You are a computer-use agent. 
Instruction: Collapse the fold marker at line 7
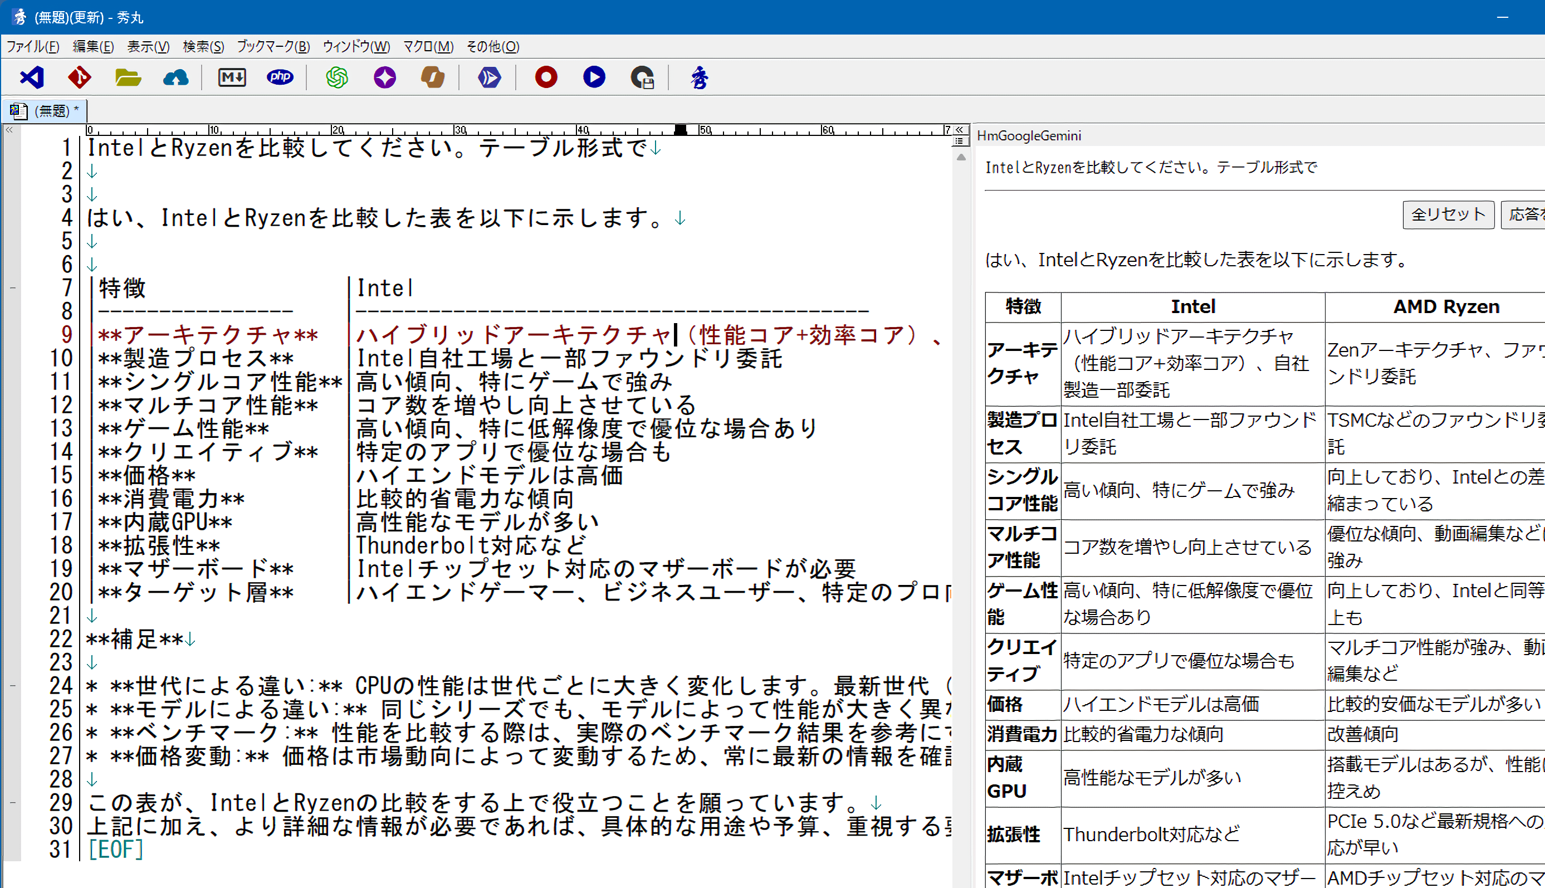point(12,288)
